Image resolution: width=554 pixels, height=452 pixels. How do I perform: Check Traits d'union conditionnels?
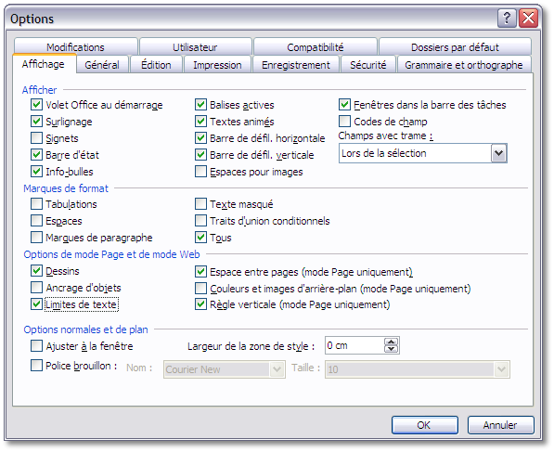point(200,221)
